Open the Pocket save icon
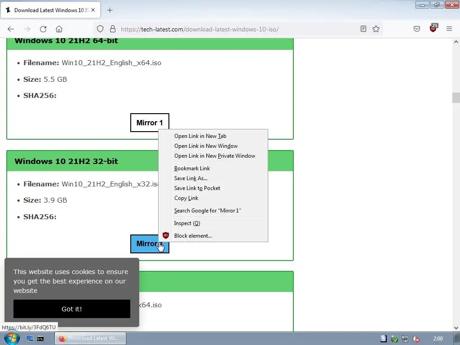 [416, 29]
